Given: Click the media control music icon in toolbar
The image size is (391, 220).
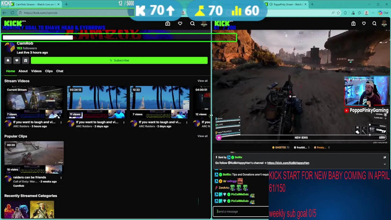Looking at the screenshot, I should [x=353, y=13].
